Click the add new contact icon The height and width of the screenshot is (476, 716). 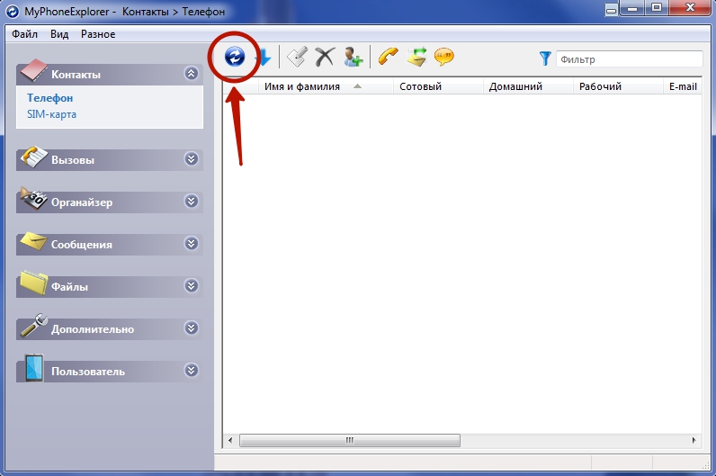click(x=353, y=57)
